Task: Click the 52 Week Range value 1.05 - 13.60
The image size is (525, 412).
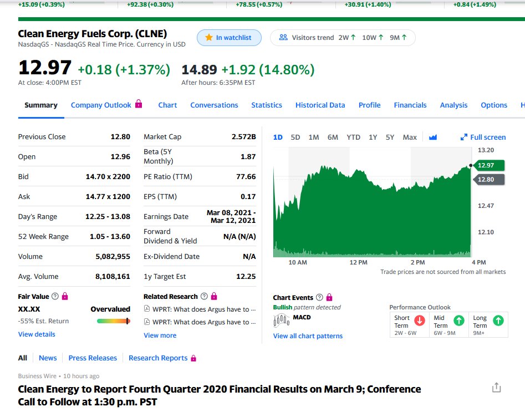Action: [x=110, y=236]
